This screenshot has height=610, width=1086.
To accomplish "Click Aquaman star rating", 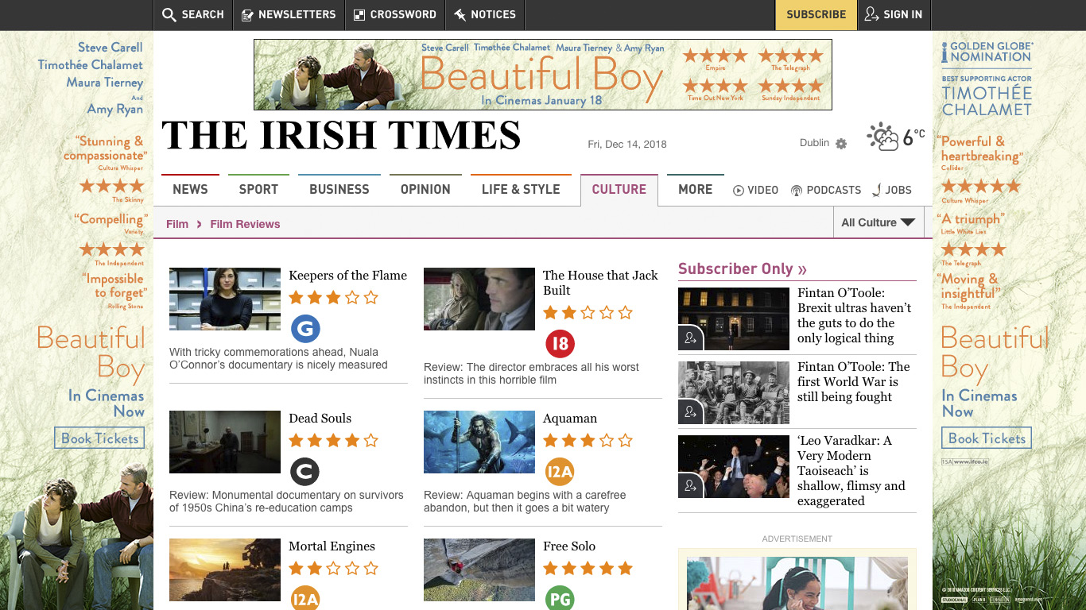I will (x=588, y=441).
